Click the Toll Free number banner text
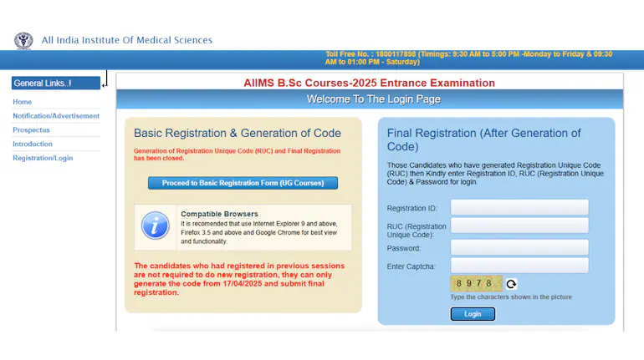 click(468, 58)
